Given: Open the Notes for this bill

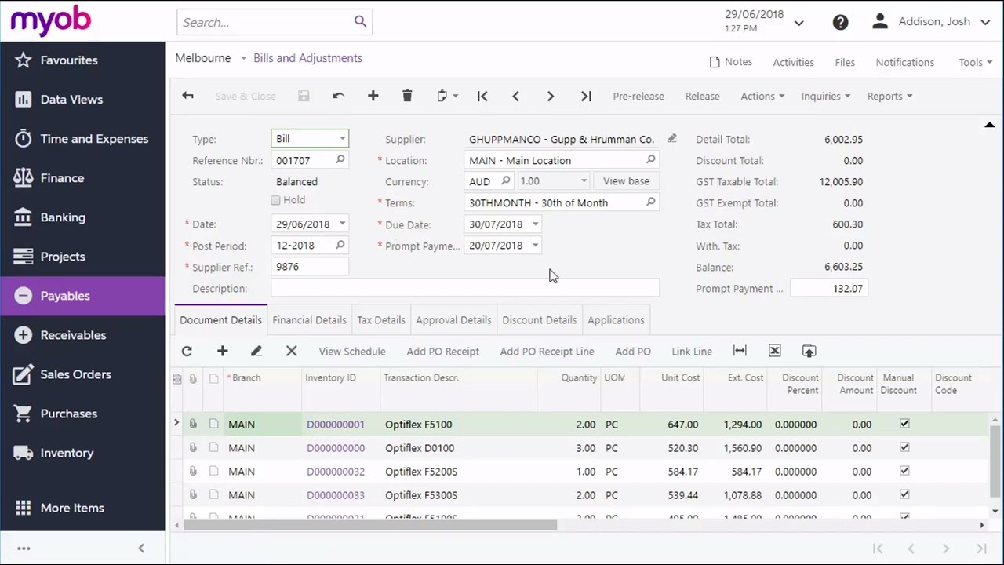Looking at the screenshot, I should click(730, 62).
